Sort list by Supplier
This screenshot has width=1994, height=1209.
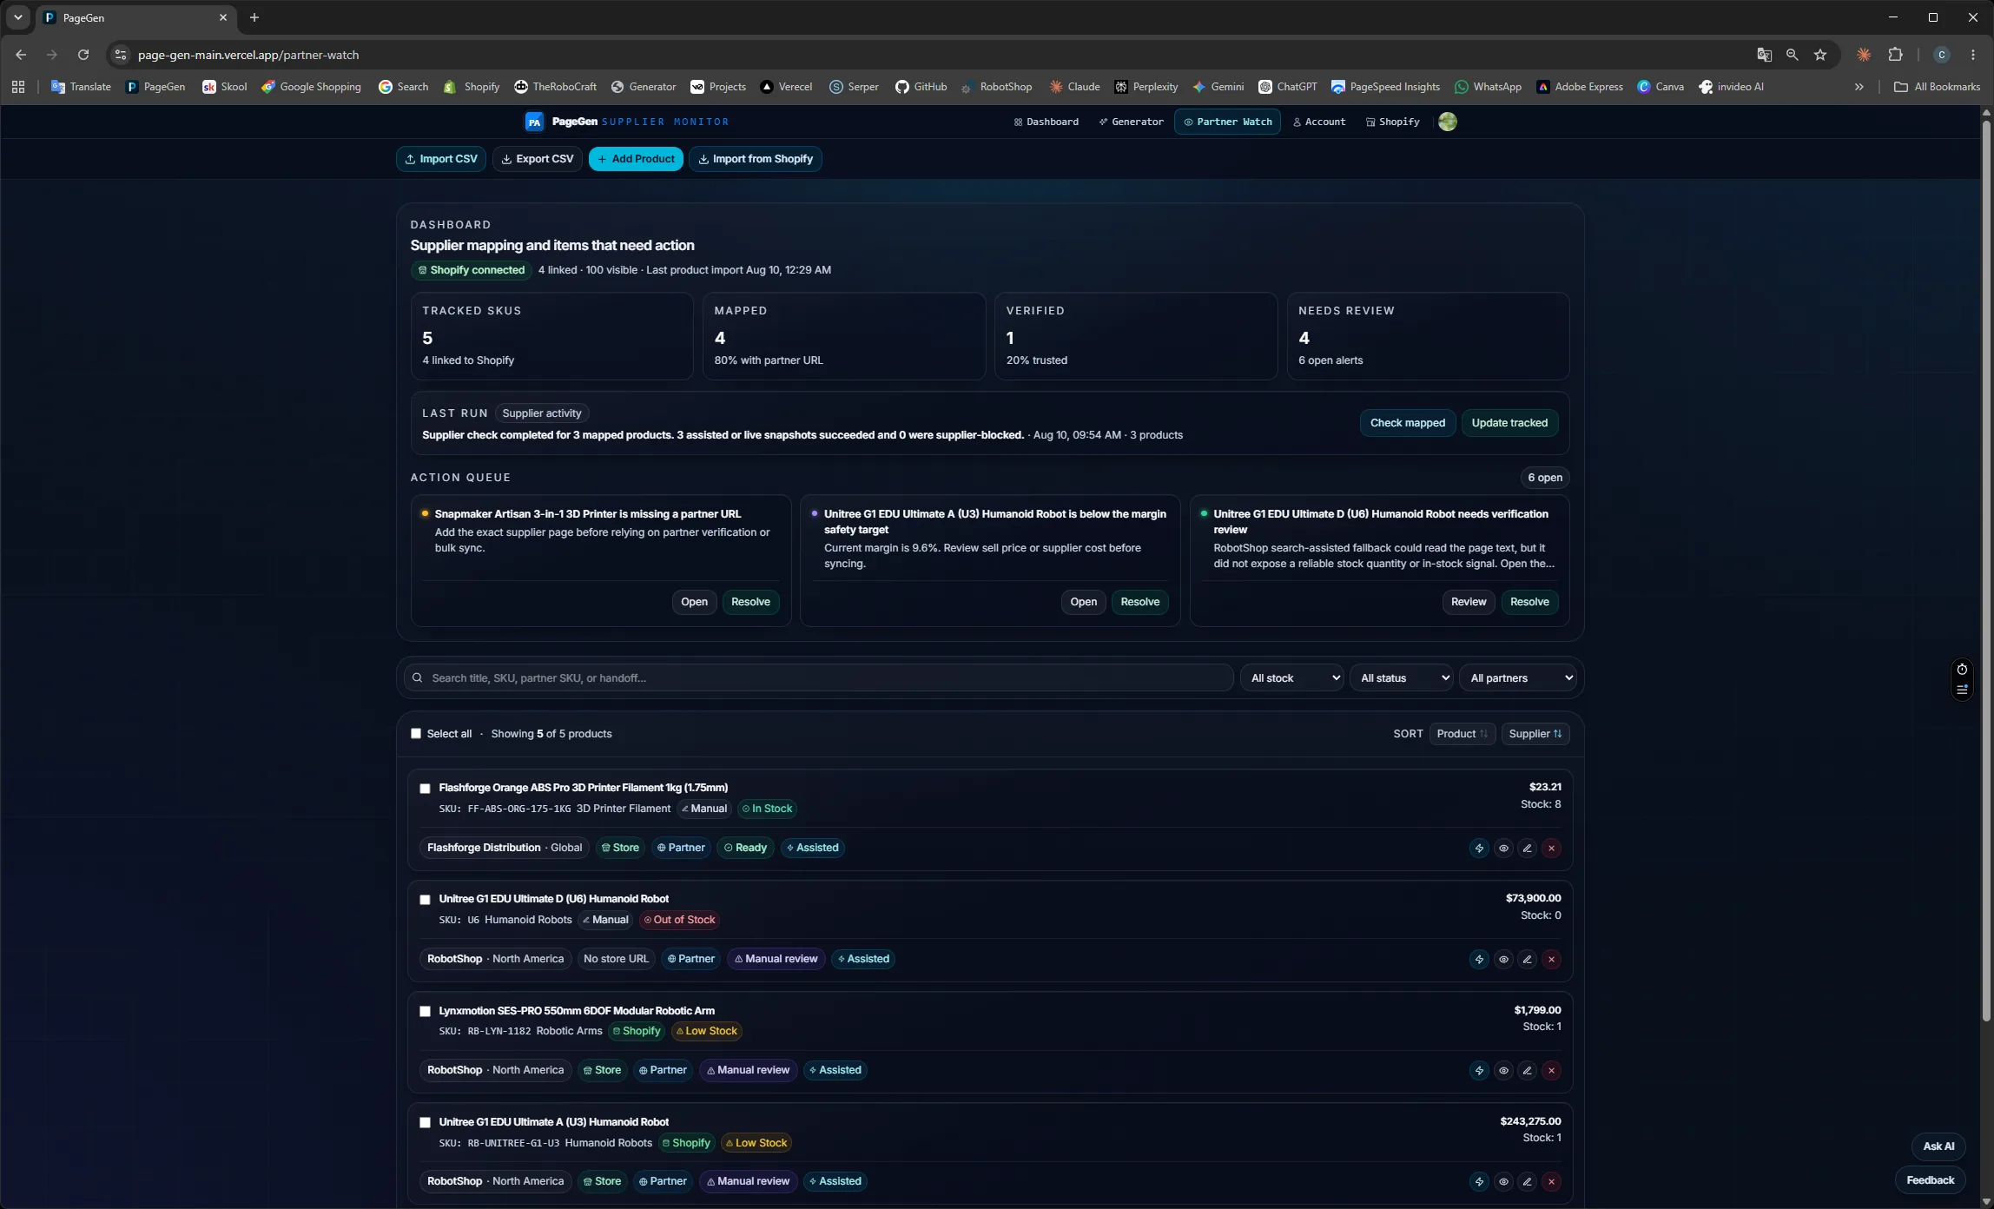pyautogui.click(x=1535, y=734)
